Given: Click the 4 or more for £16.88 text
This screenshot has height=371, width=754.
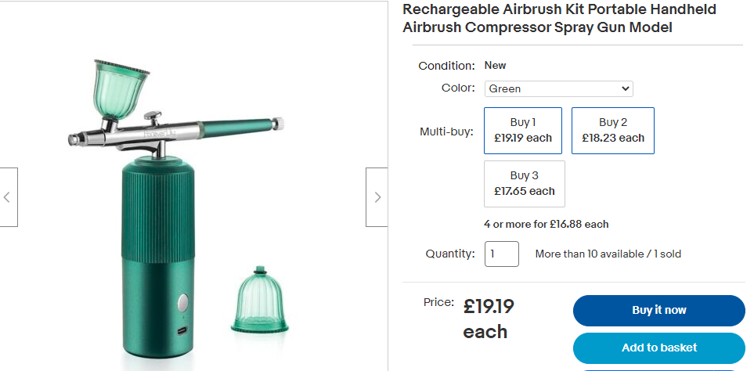Looking at the screenshot, I should pos(546,224).
